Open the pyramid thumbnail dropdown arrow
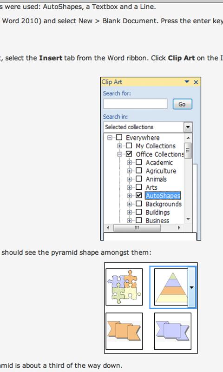The width and height of the screenshot is (223, 372). click(191, 287)
